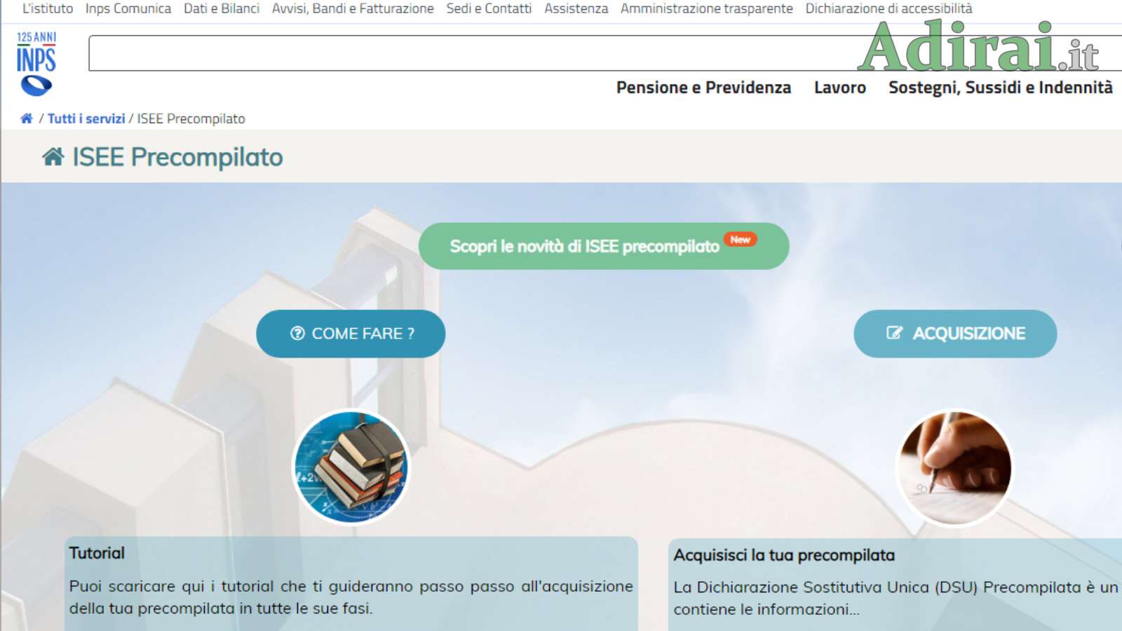
Task: Click the tutorial description paragraph
Action: [x=351, y=597]
